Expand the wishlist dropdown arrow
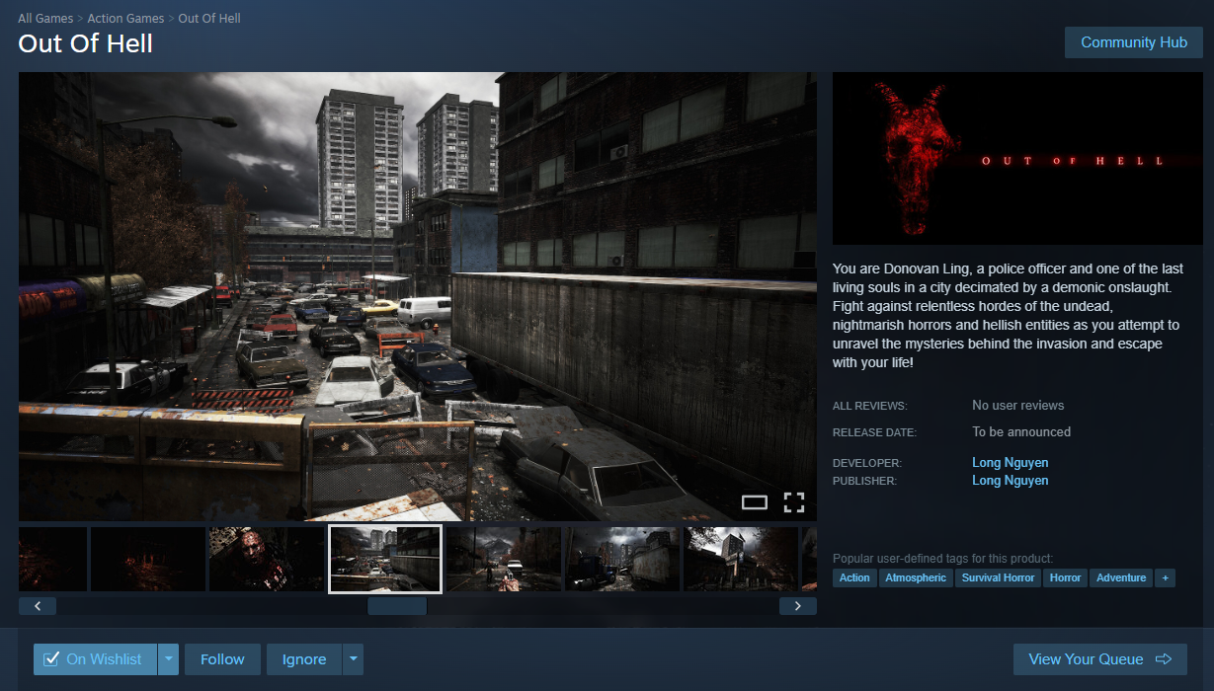The height and width of the screenshot is (691, 1214). point(169,659)
